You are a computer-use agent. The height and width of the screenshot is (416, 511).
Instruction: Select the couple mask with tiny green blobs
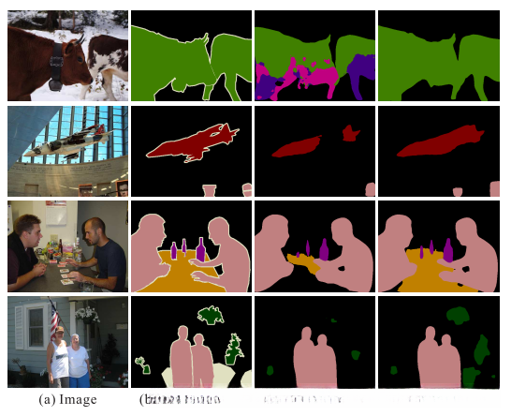coord(314,342)
